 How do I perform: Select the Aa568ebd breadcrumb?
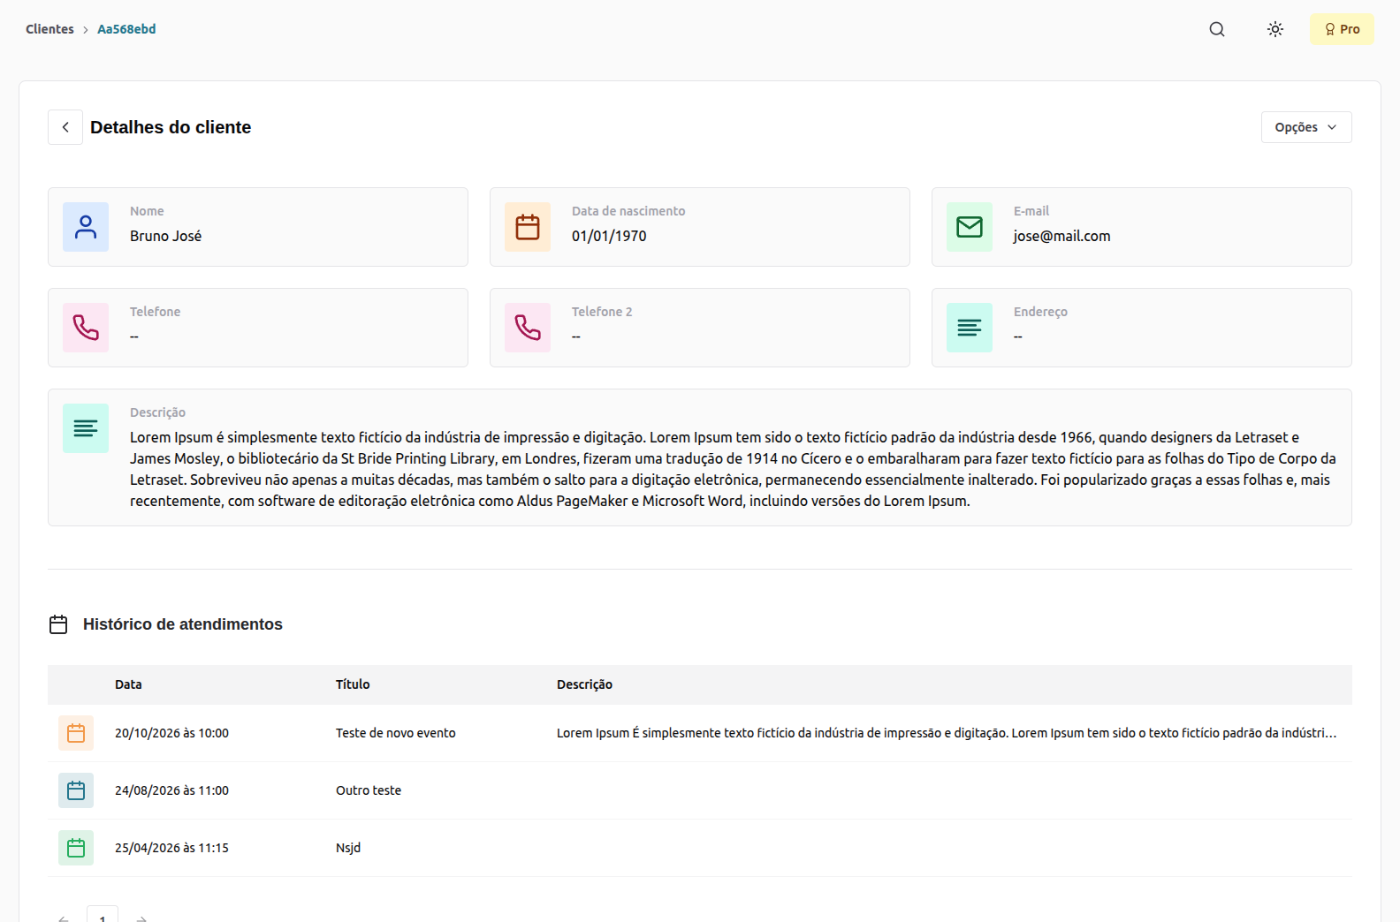click(126, 29)
